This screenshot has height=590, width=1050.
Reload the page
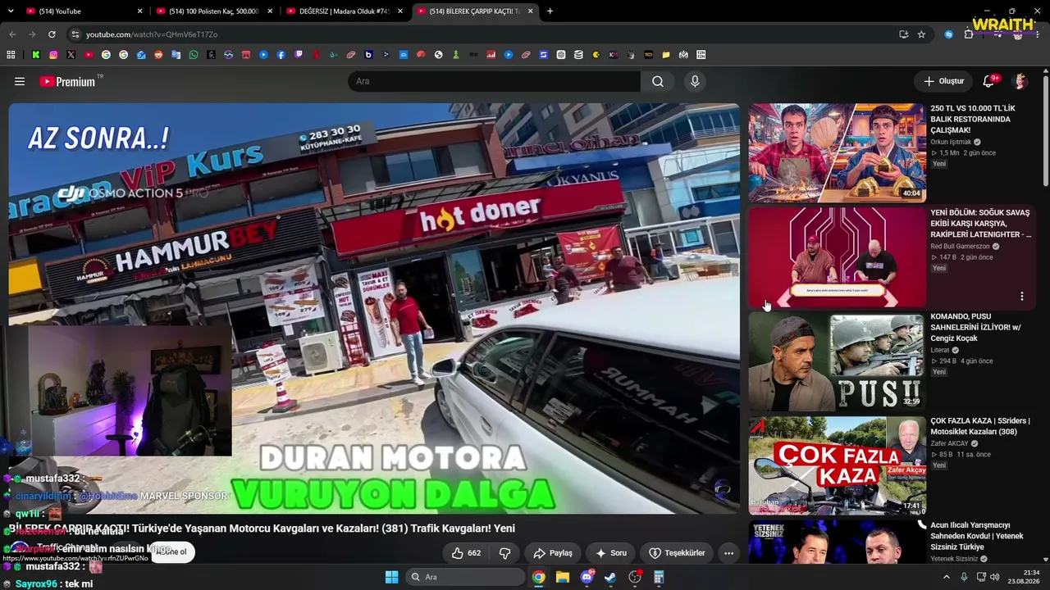52,34
